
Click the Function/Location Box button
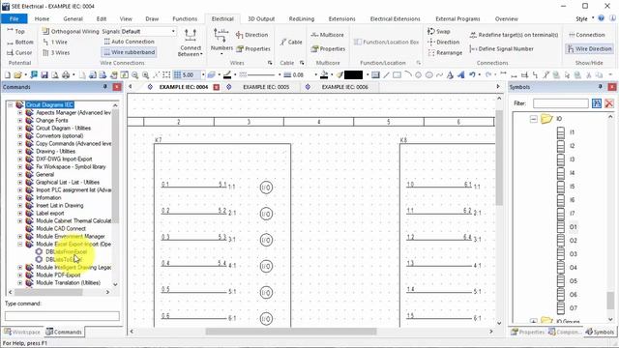click(x=386, y=42)
